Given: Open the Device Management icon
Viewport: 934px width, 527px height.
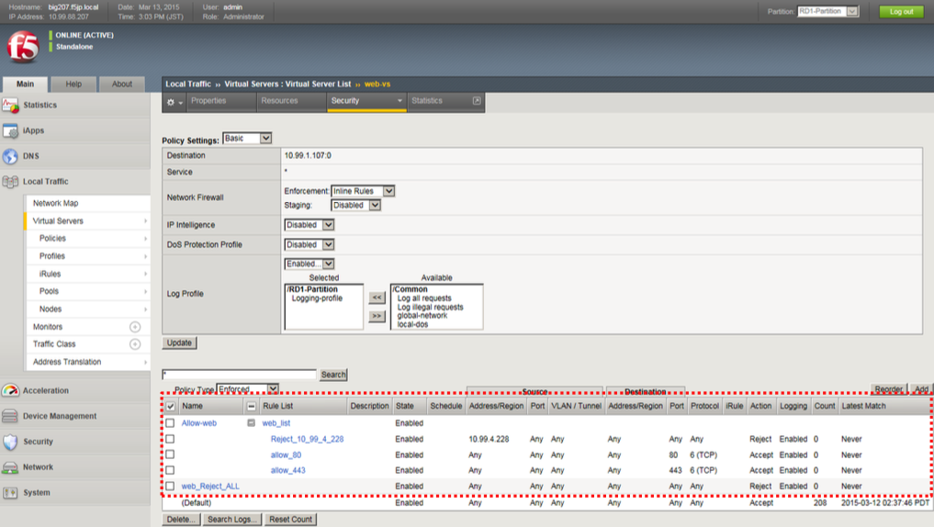Looking at the screenshot, I should 10,416.
